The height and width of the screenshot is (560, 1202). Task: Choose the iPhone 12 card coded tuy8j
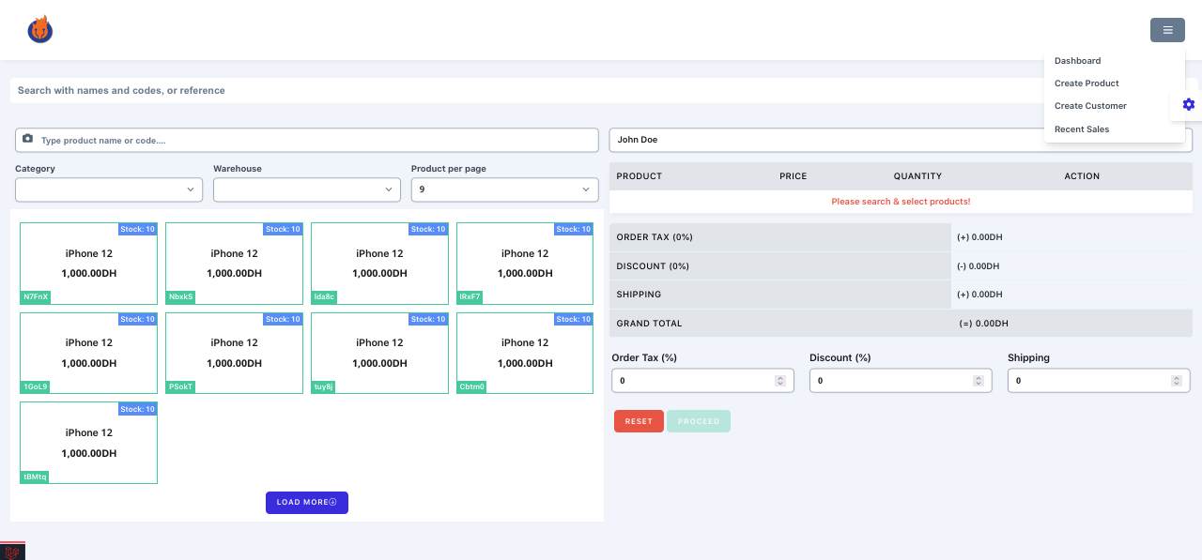click(380, 353)
